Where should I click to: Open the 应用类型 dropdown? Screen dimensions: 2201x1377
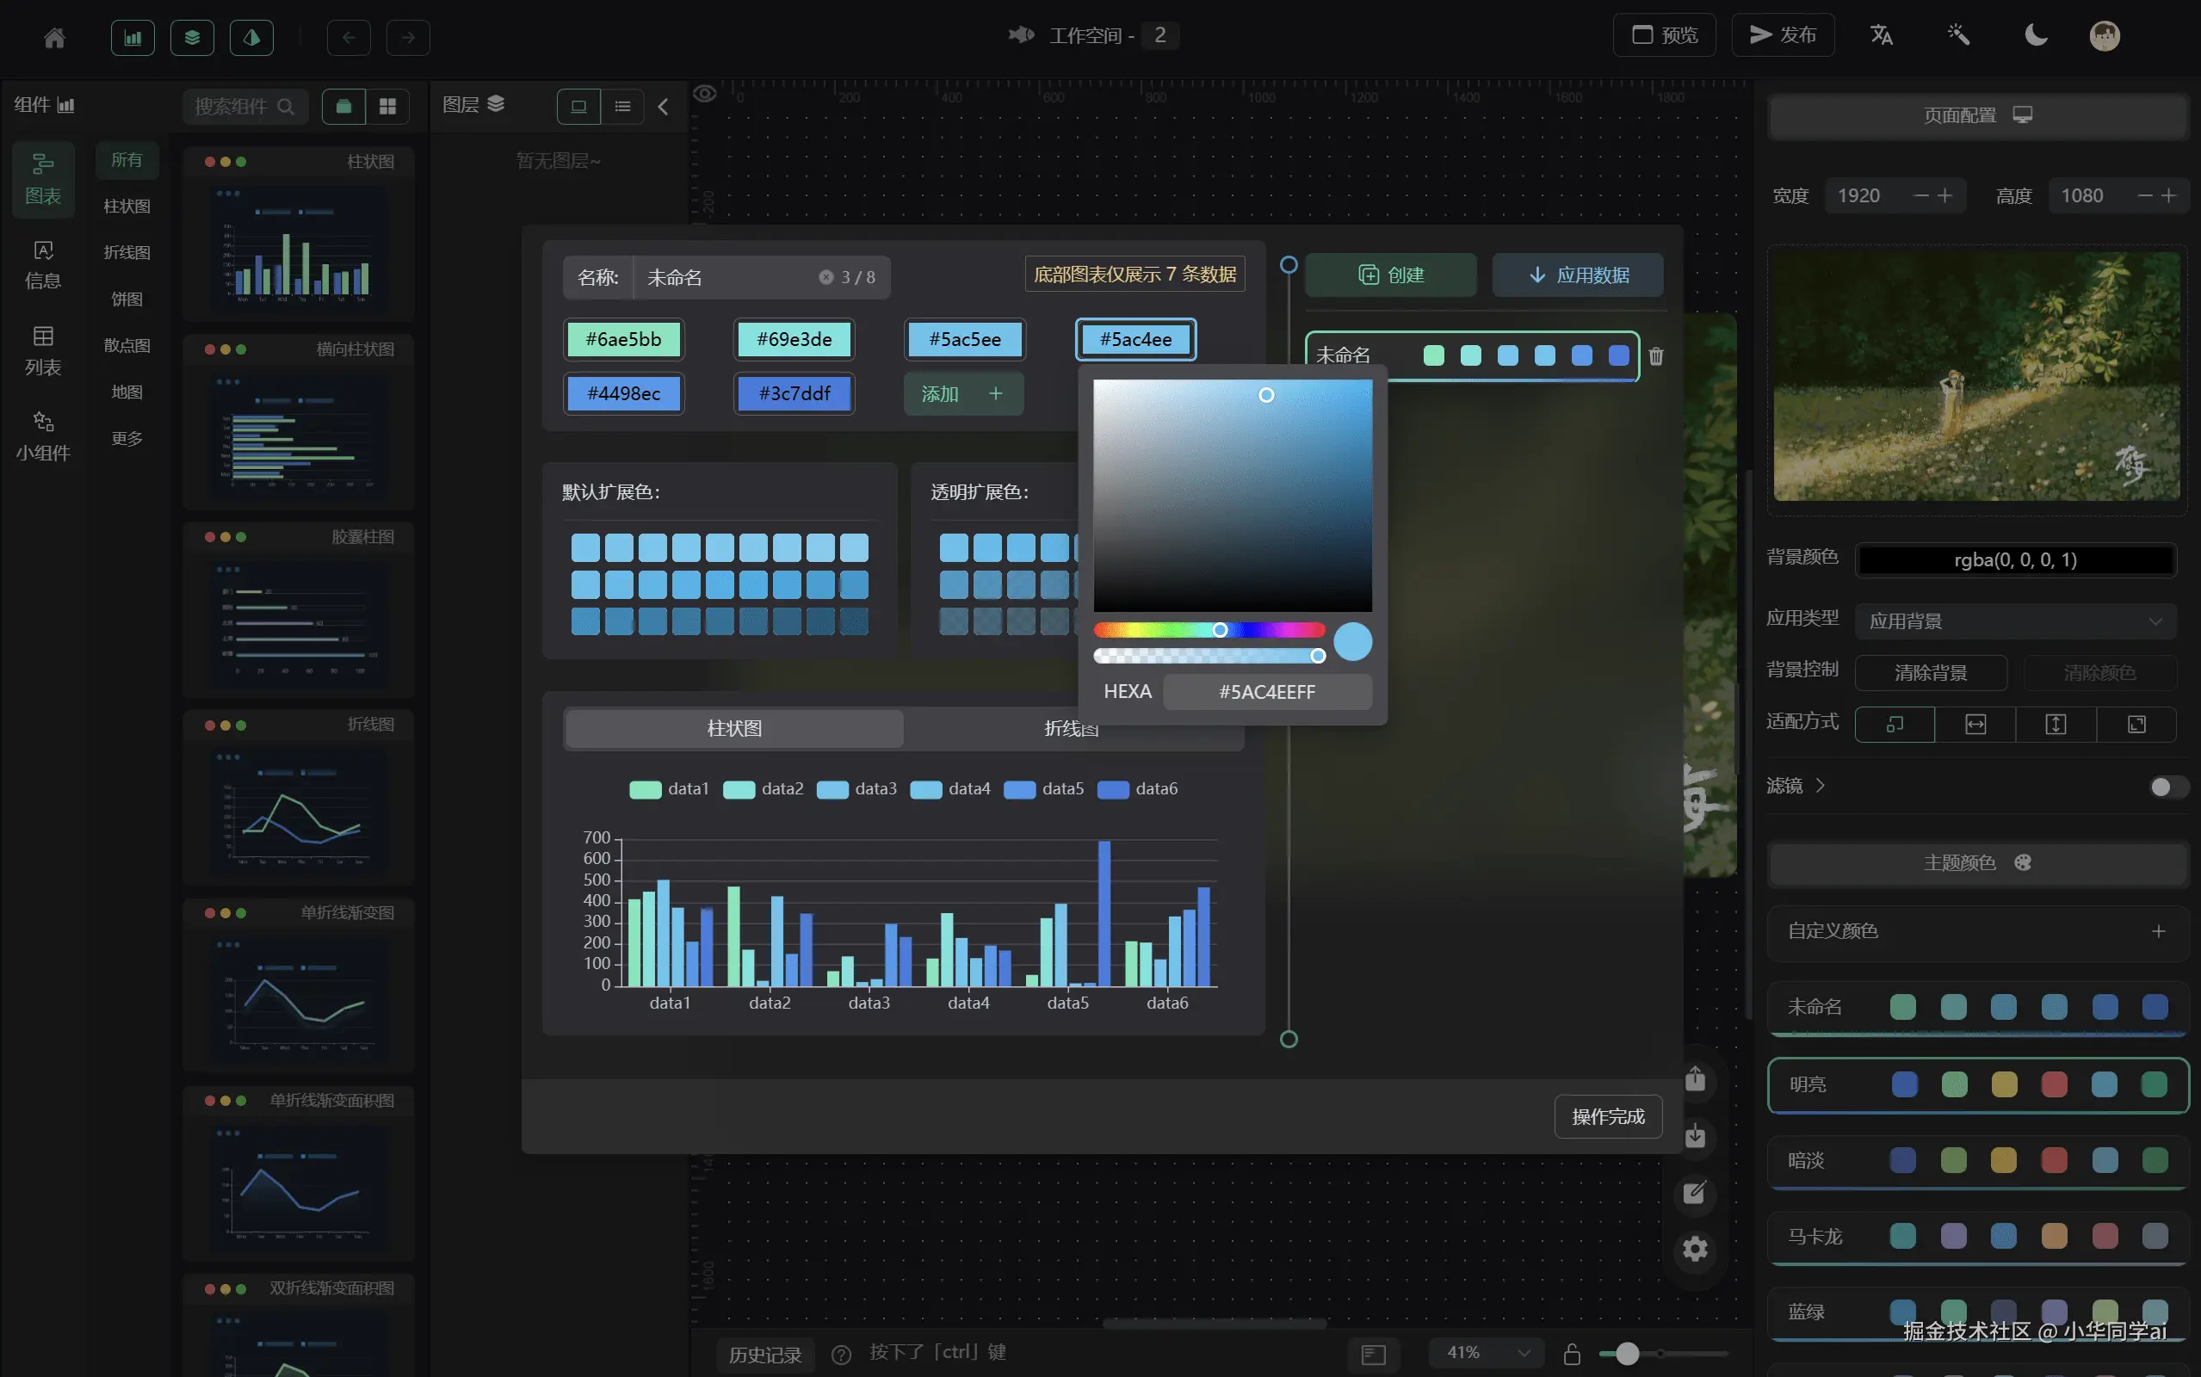coord(2014,621)
